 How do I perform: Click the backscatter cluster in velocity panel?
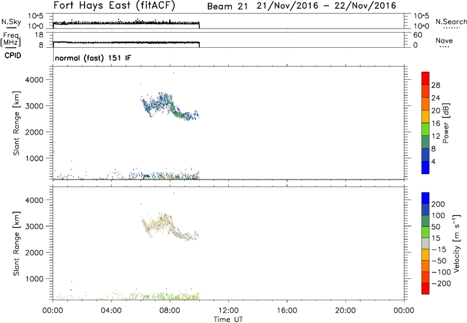tap(170, 227)
